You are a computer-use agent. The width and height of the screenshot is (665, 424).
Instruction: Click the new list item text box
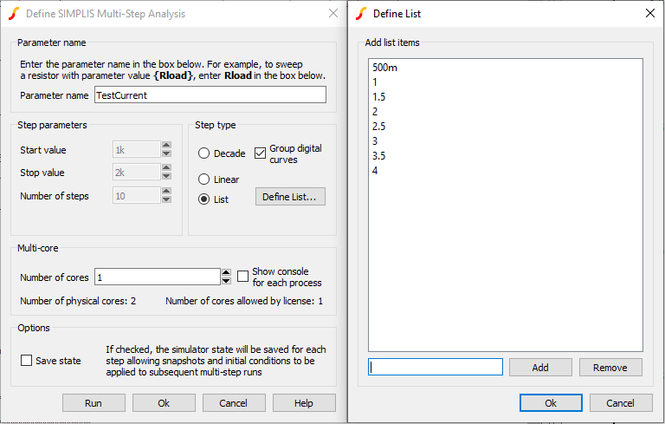pyautogui.click(x=436, y=367)
